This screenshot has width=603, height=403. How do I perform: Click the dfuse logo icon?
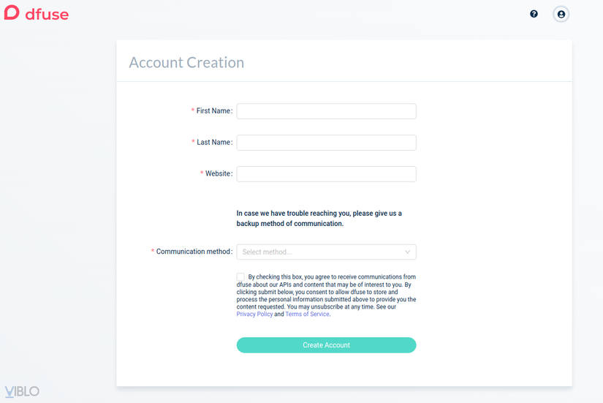click(12, 12)
